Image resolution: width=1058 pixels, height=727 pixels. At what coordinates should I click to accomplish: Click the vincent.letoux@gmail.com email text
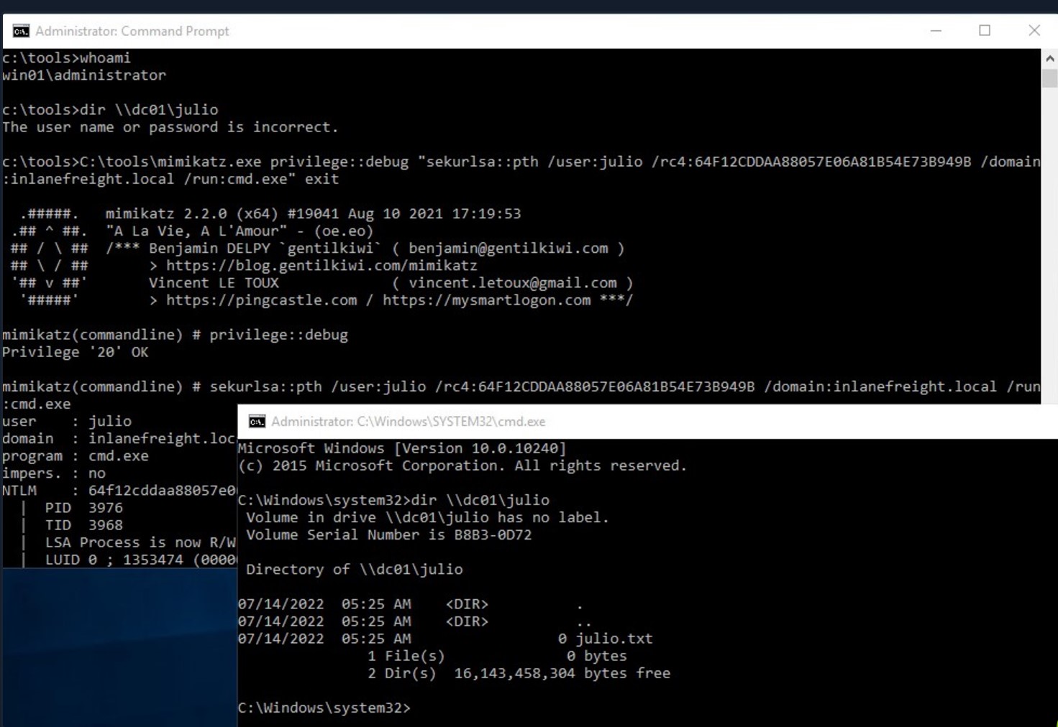tap(513, 283)
